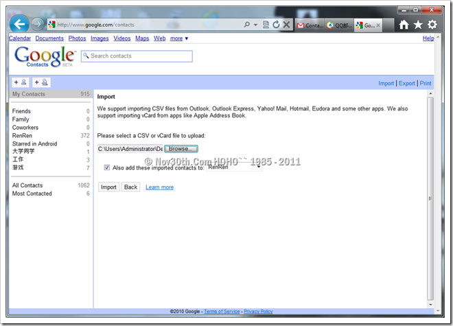Open the Images link
The image size is (453, 326).
click(x=100, y=38)
